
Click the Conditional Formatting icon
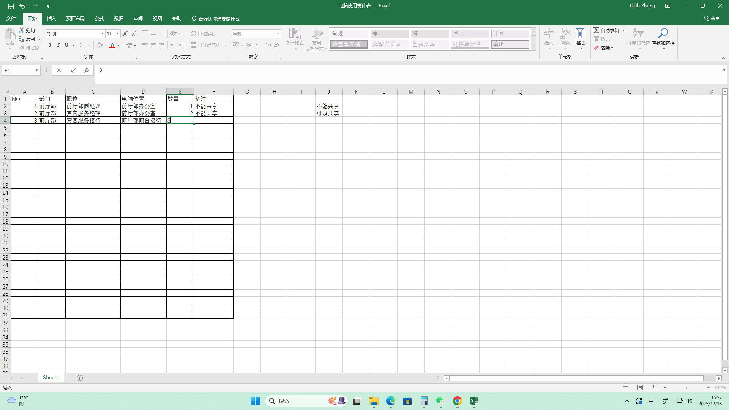point(295,34)
